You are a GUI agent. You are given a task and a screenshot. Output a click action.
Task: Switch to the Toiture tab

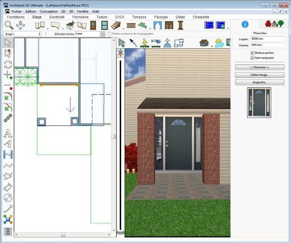pyautogui.click(x=102, y=17)
